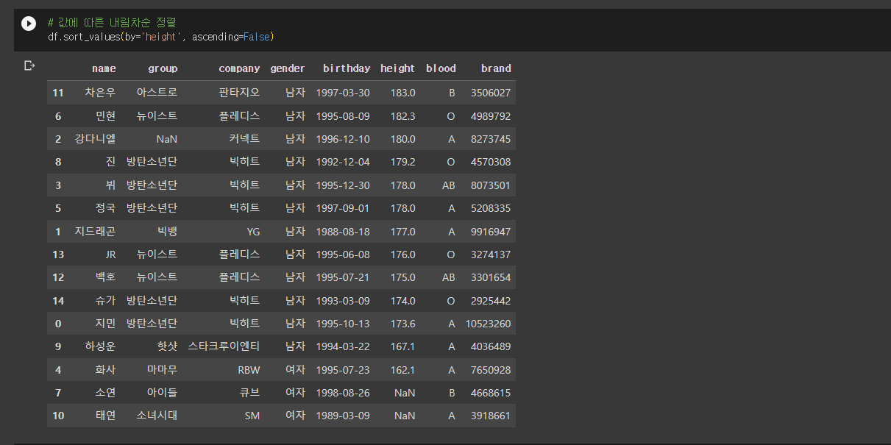
Task: Click name cell 지드래곤
Action: tap(95, 232)
